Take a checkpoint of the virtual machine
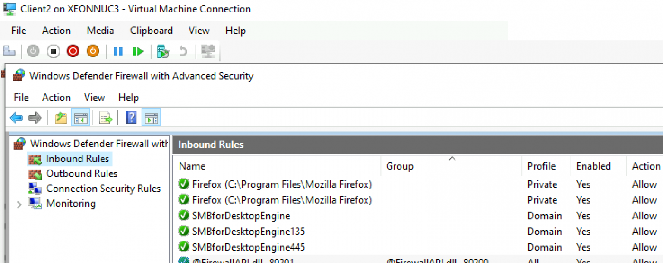This screenshot has height=263, width=663. 163,51
